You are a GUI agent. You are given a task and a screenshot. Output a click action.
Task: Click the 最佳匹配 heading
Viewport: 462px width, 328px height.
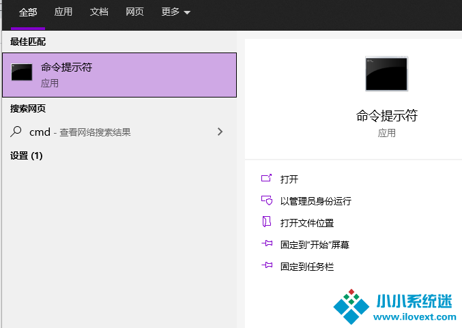tap(28, 42)
